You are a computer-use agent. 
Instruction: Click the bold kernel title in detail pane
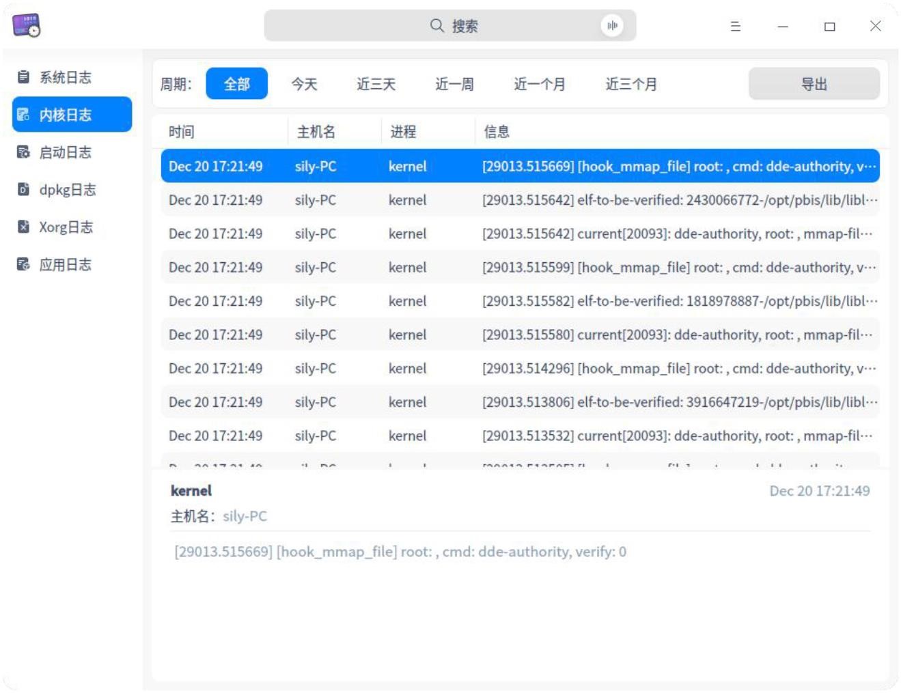pos(191,491)
